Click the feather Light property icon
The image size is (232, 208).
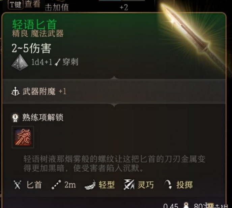90,185
